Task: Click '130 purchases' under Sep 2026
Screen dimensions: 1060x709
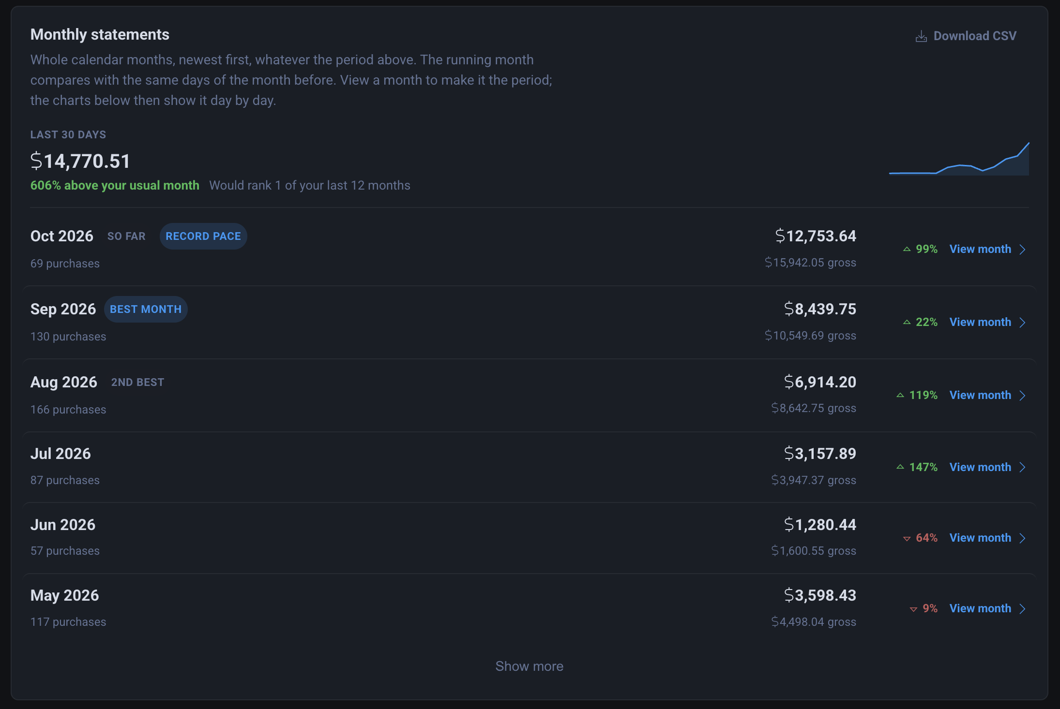Action: tap(68, 337)
